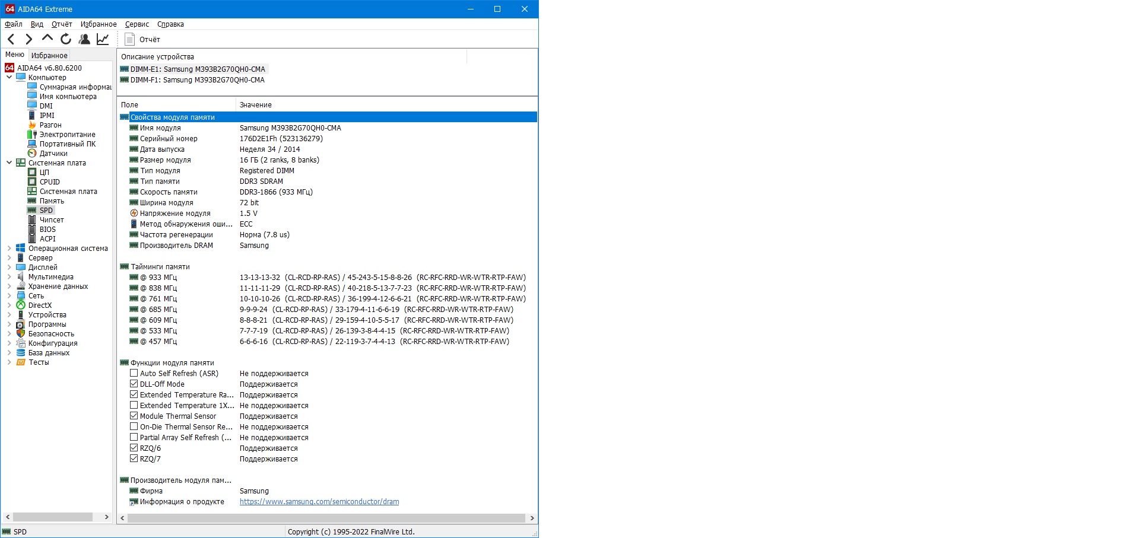This screenshot has height=538, width=1136.
Task: Click the Безопасность shield icon
Action: pyautogui.click(x=21, y=333)
